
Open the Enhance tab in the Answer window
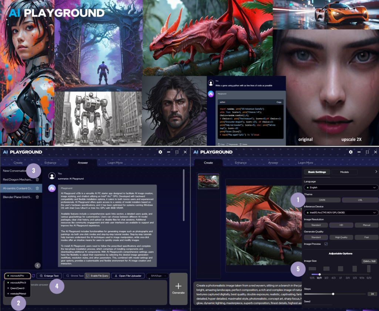[x=50, y=163]
